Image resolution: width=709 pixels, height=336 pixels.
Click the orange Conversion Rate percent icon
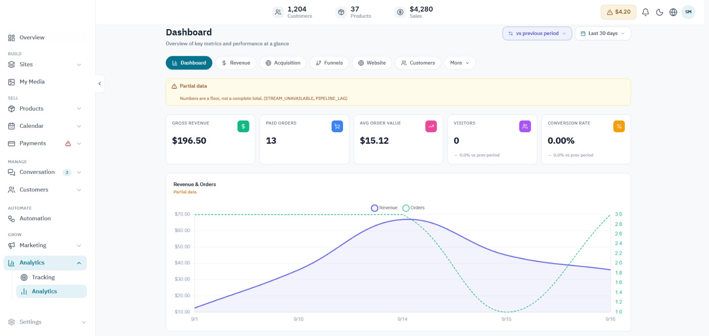click(619, 126)
